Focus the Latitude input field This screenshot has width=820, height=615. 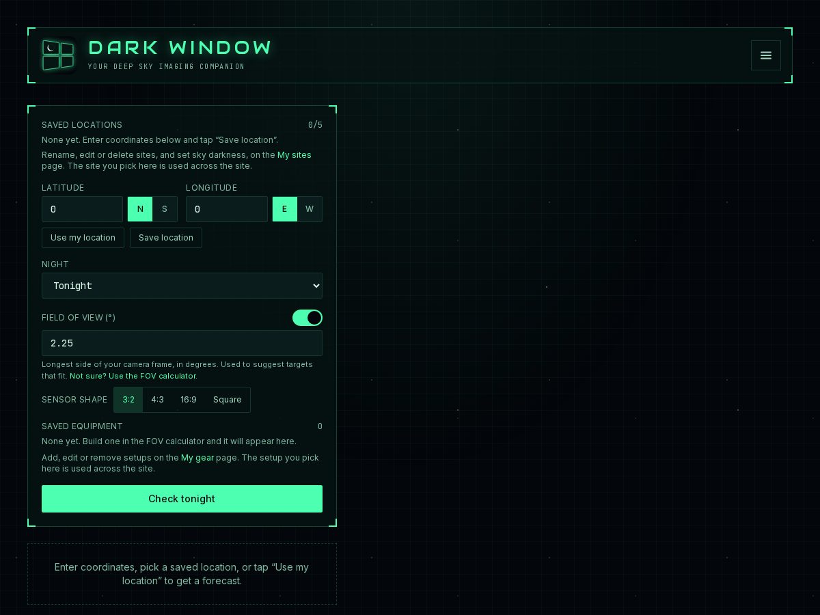point(82,209)
